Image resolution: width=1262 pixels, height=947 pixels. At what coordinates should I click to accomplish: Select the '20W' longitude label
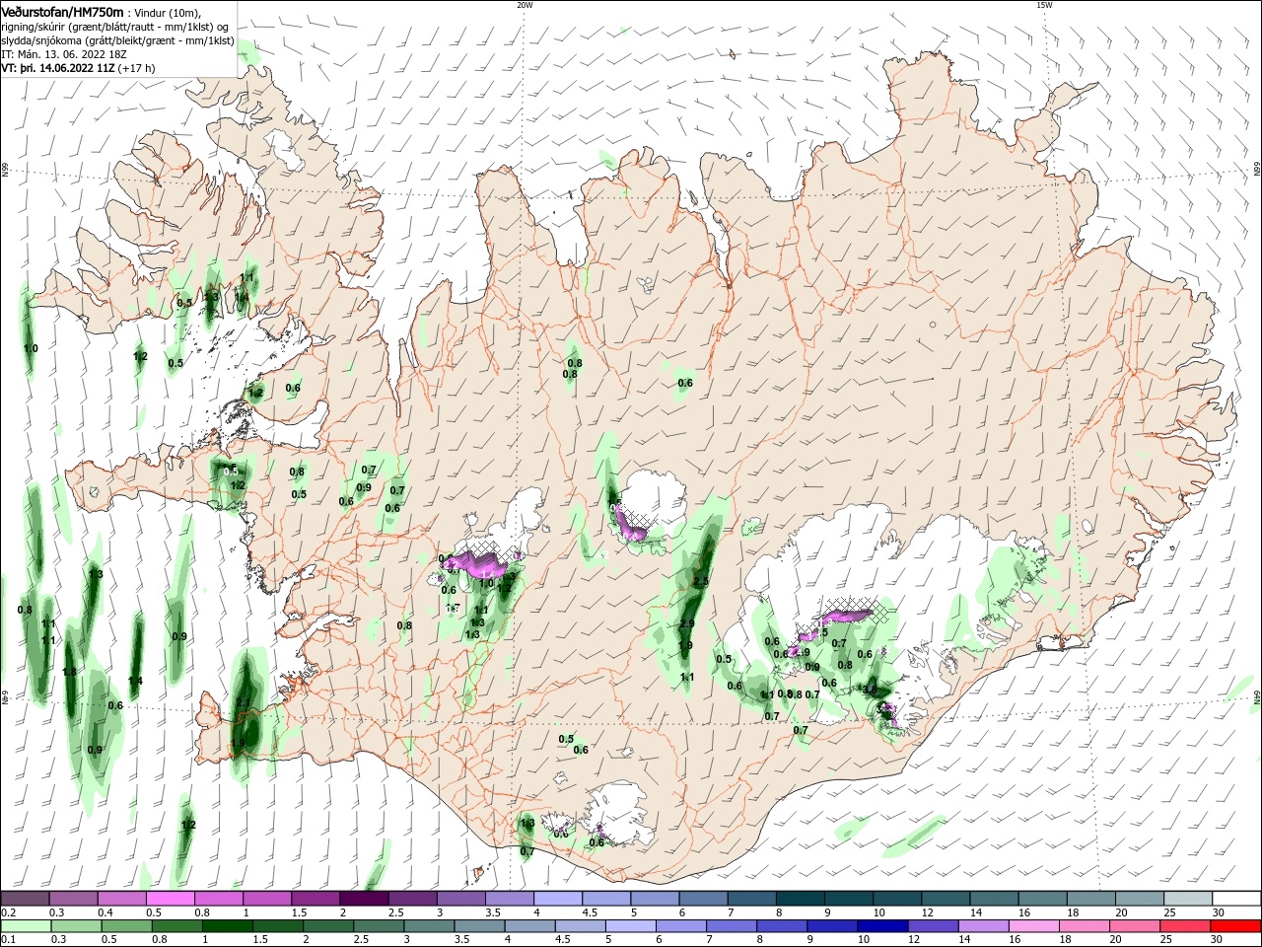pyautogui.click(x=525, y=5)
